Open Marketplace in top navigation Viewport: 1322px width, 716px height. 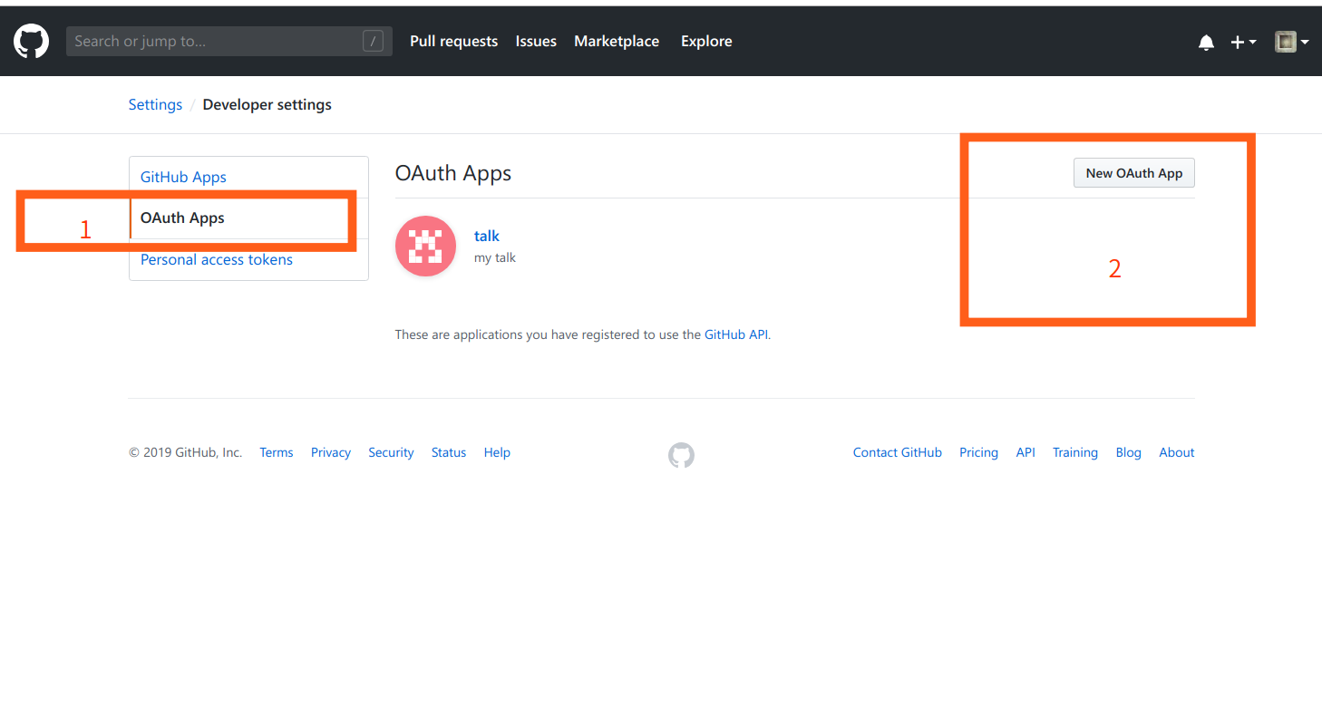(617, 42)
